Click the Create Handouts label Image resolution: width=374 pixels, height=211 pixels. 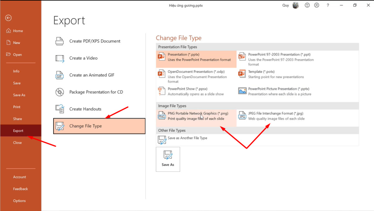click(x=85, y=109)
